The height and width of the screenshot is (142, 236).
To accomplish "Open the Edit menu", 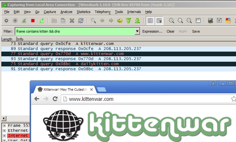I will (x=16, y=12).
